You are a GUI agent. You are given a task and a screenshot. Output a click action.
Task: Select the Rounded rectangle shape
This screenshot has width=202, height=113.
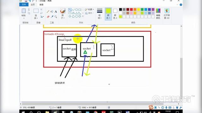[x=70, y=13]
